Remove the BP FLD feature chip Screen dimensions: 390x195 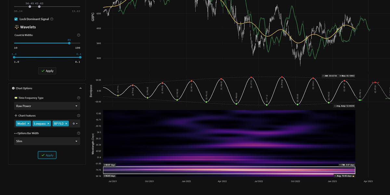pyautogui.click(x=66, y=124)
